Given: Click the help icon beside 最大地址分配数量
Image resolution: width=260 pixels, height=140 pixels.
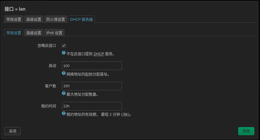Looking at the screenshot, I should pyautogui.click(x=64, y=94).
